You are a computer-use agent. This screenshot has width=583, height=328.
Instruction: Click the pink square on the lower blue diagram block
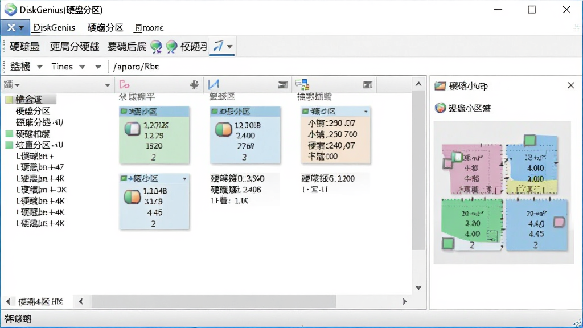coord(559,223)
